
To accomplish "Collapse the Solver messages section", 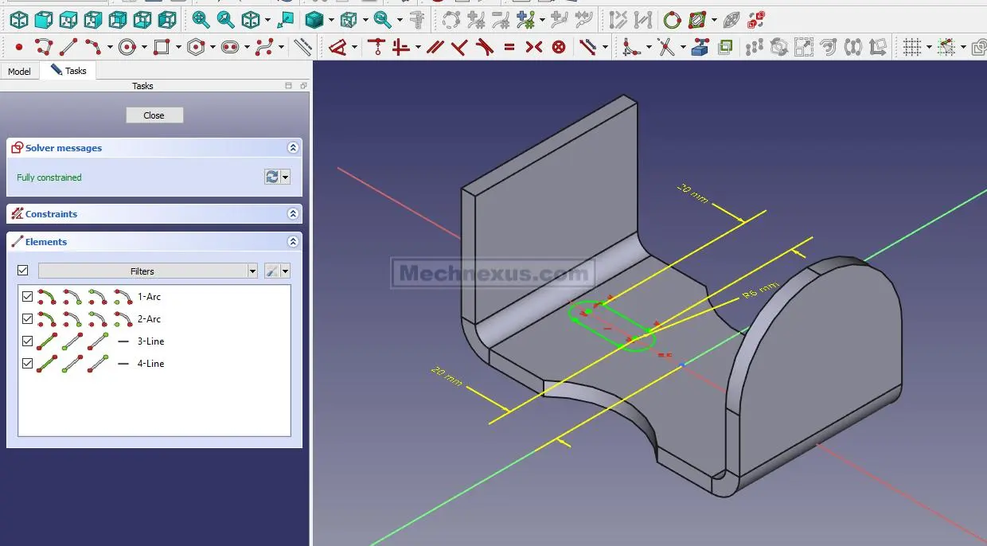I will click(x=293, y=148).
